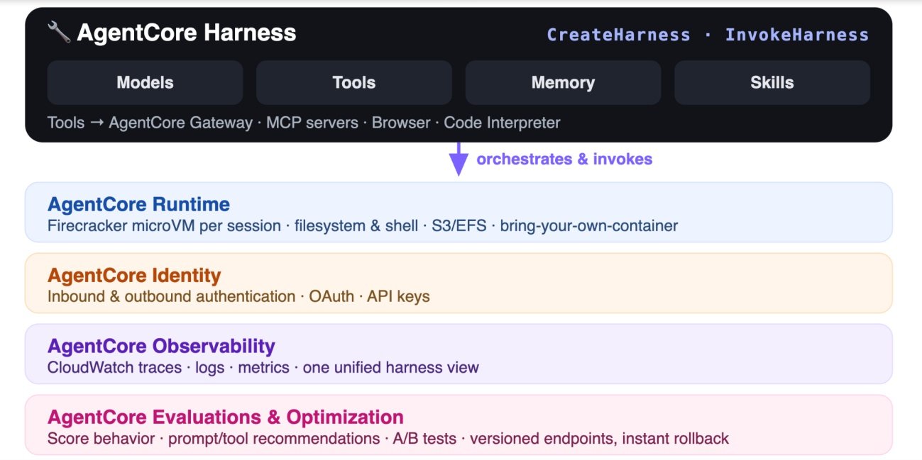Click 'A/B tests' in Evaluations card
The width and height of the screenshot is (922, 460).
[424, 438]
